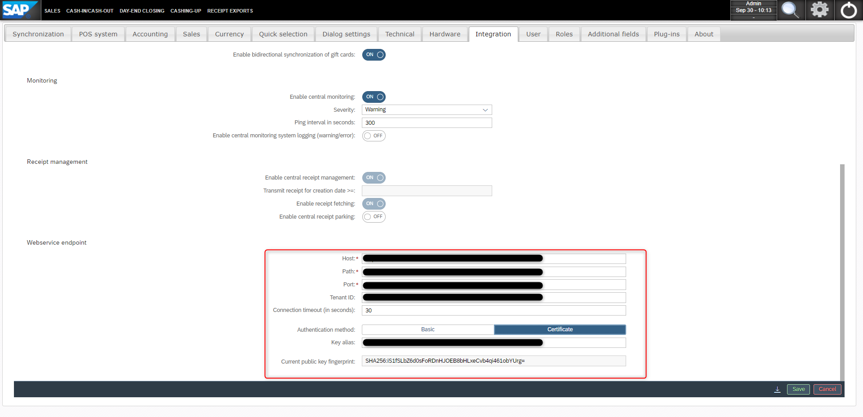Viewport: 863px width, 417px height.
Task: Click the download icon beside Save
Action: [x=777, y=389]
